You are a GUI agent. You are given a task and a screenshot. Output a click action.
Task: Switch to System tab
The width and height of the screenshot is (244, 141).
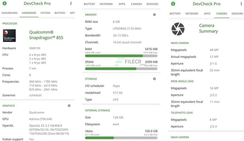[x=45, y=13]
